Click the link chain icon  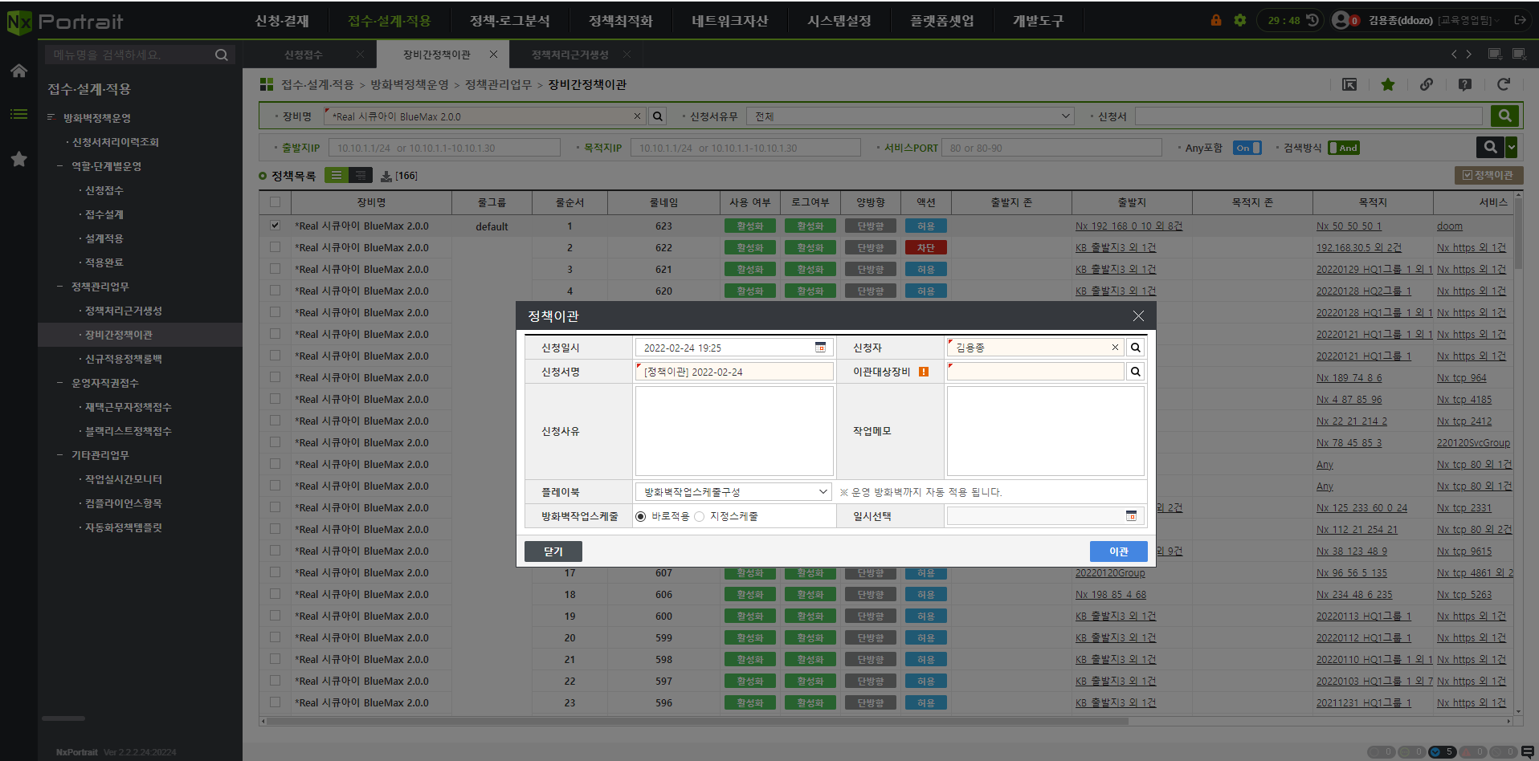tap(1427, 84)
